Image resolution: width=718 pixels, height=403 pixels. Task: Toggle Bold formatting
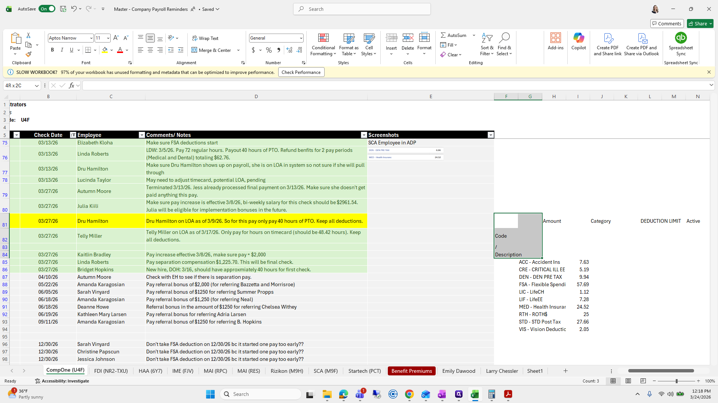tap(52, 50)
